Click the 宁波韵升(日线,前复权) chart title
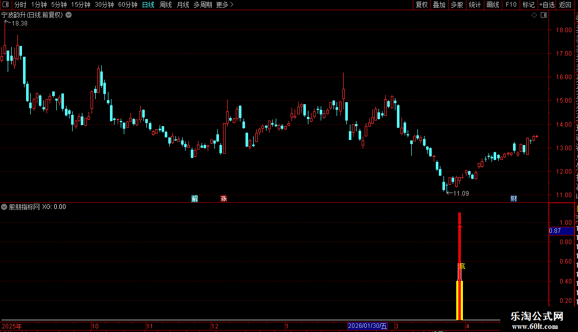 (x=32, y=15)
